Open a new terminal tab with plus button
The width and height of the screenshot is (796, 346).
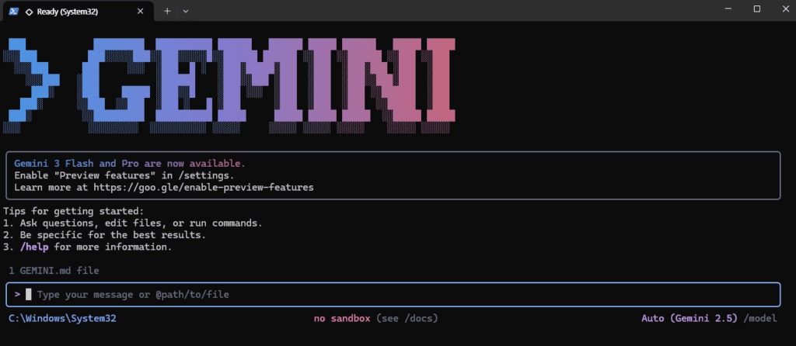(167, 11)
